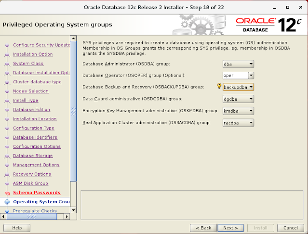
Task: Click the oper text field of OSOPER
Action: (x=236, y=76)
